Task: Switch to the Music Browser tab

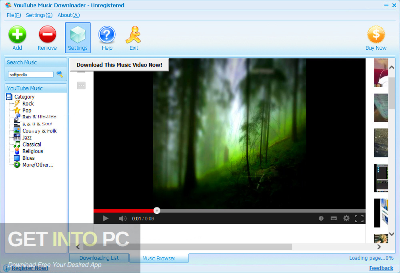Action: click(x=159, y=258)
